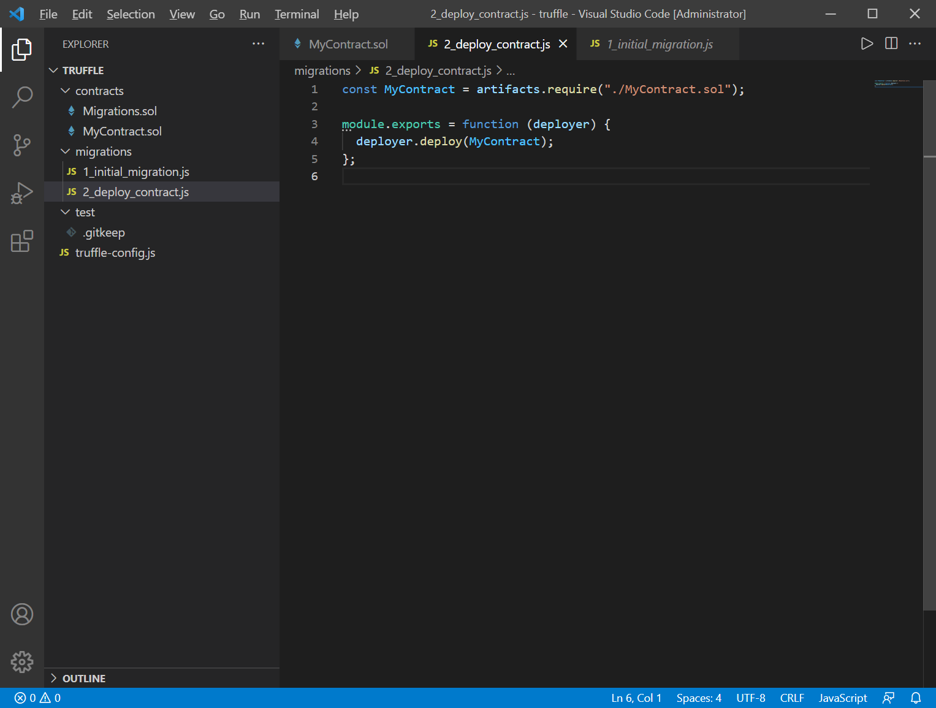The width and height of the screenshot is (936, 708).
Task: Click the errors and warnings status indicator
Action: (38, 698)
